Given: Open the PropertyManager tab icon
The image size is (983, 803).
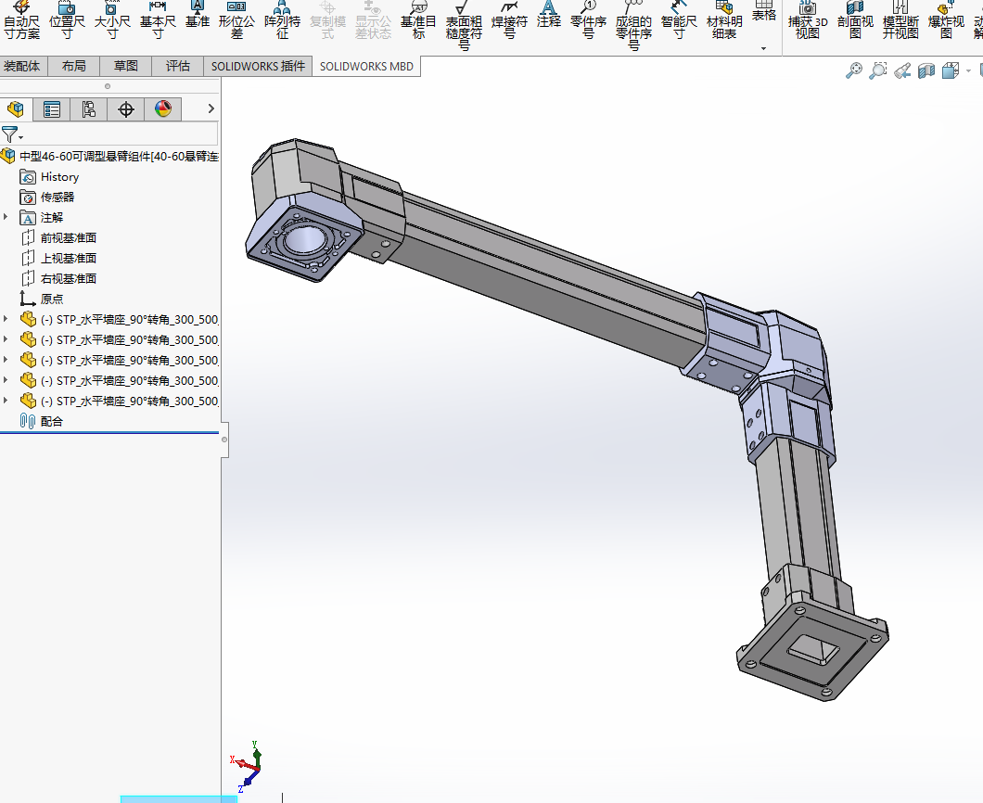Looking at the screenshot, I should click(x=52, y=109).
